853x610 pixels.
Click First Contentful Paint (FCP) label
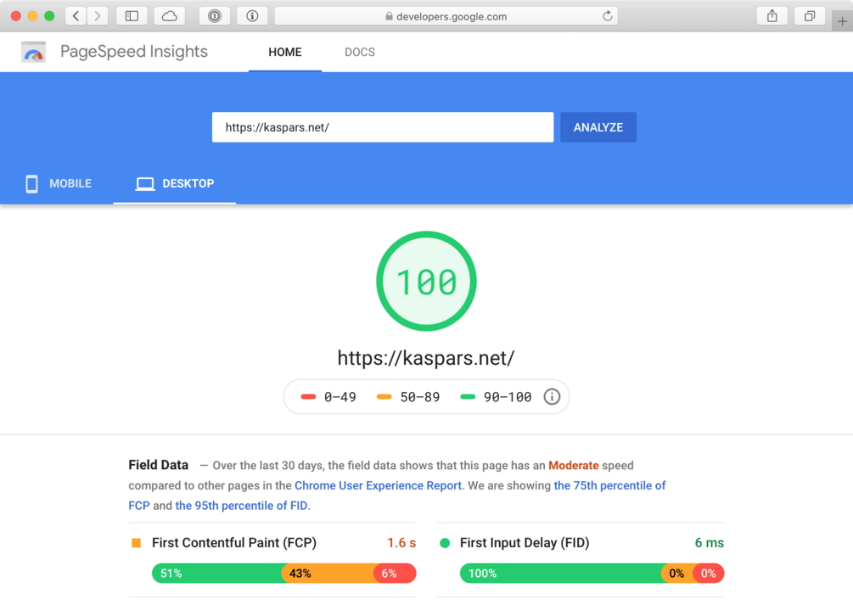[x=234, y=543]
